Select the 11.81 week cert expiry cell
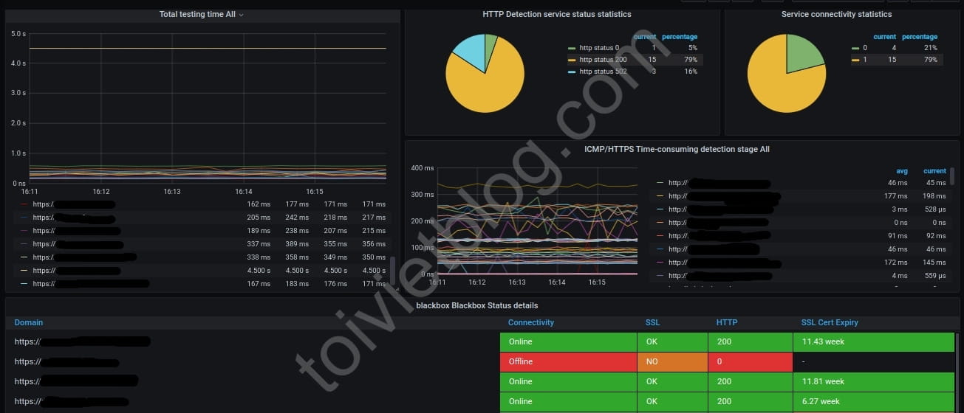 pyautogui.click(x=873, y=381)
